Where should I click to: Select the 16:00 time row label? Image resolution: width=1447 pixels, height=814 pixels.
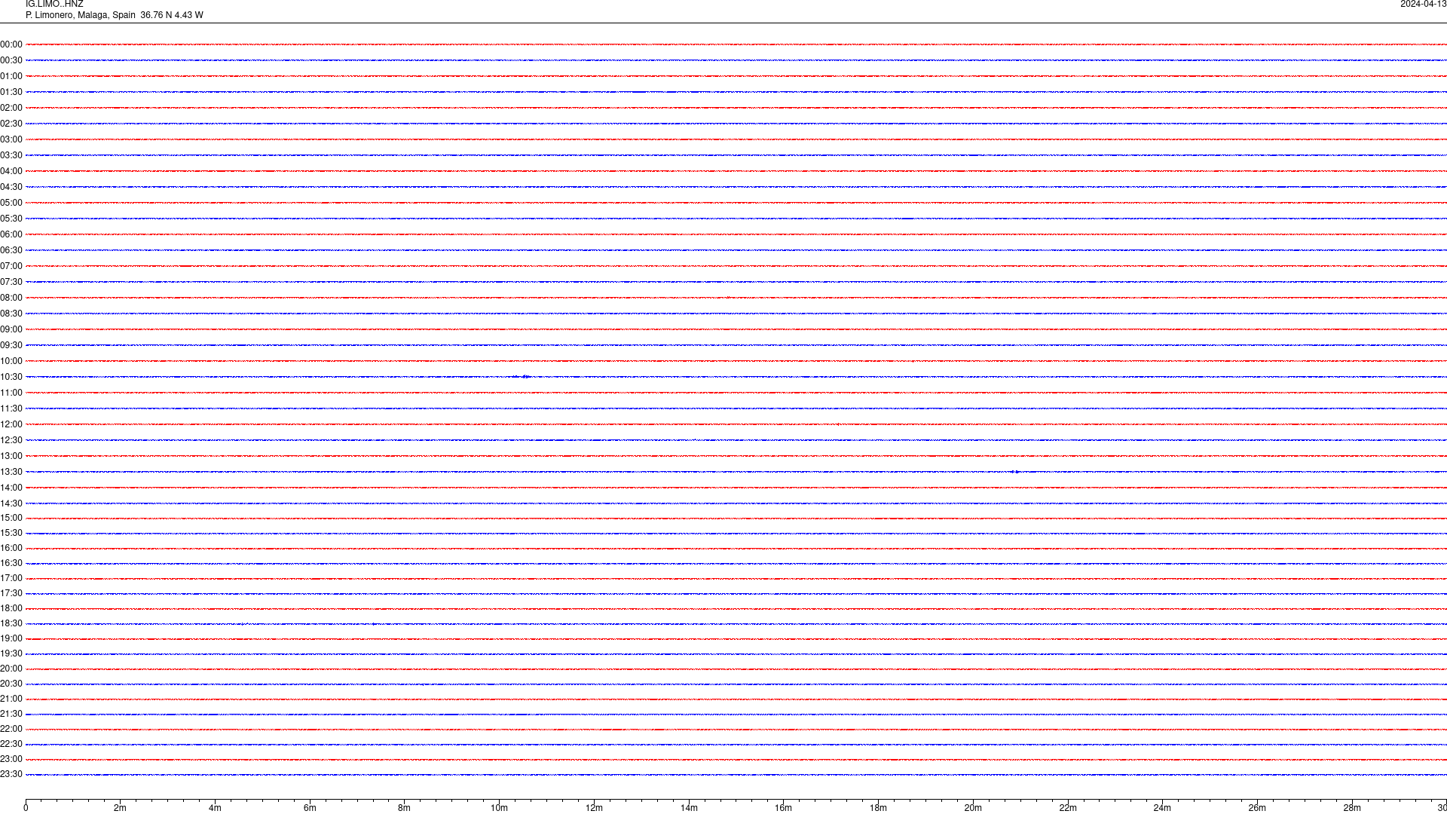[x=11, y=548]
